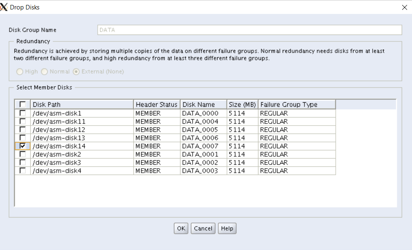Click the X application icon in title bar
The width and height of the screenshot is (412, 250).
pyautogui.click(x=4, y=7)
